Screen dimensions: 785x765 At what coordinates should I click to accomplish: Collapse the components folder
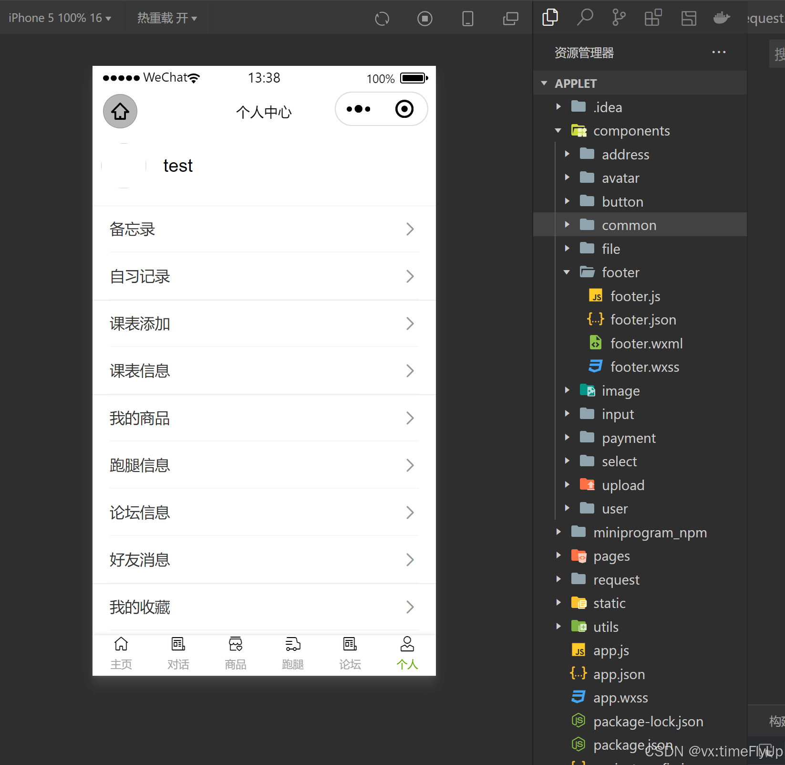pyautogui.click(x=640, y=131)
